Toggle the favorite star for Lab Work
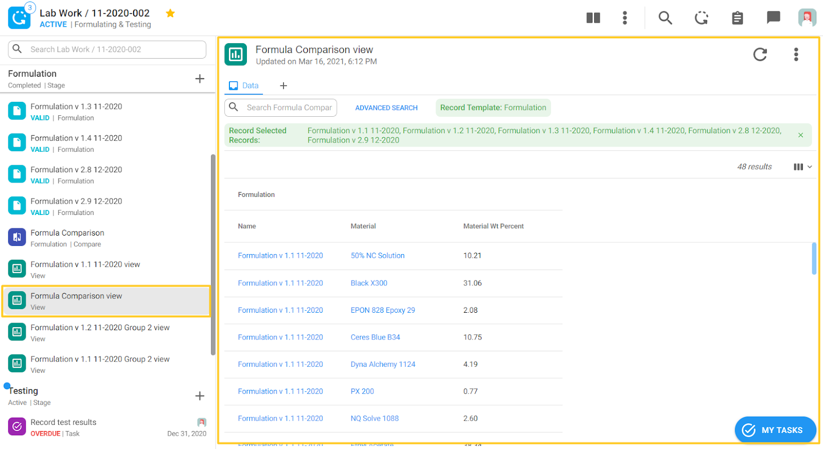Image resolution: width=823 pixels, height=449 pixels. (170, 13)
